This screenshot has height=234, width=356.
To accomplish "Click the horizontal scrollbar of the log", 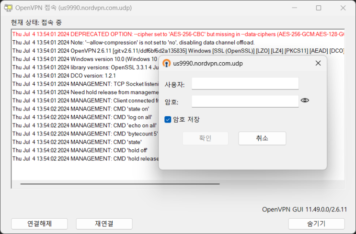I will click(120, 184).
